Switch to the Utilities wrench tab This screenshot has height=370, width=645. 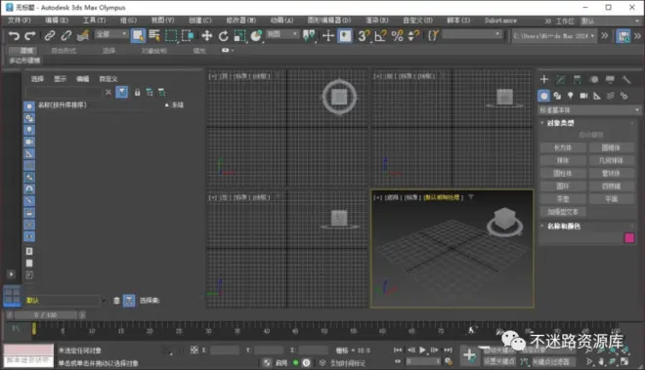click(x=626, y=79)
